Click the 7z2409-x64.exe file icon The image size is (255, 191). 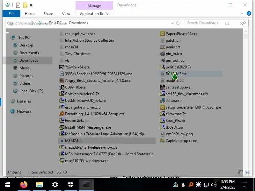62,67
